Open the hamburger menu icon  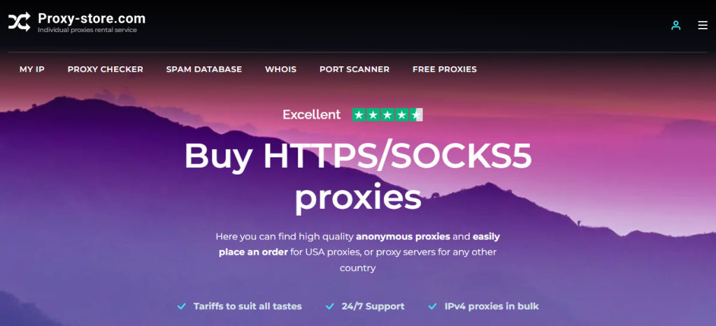point(703,26)
